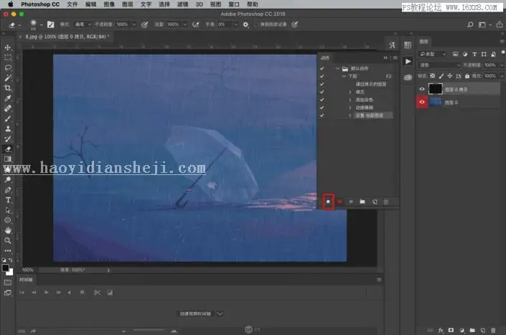Open the layer filter type dropdown

pos(432,55)
